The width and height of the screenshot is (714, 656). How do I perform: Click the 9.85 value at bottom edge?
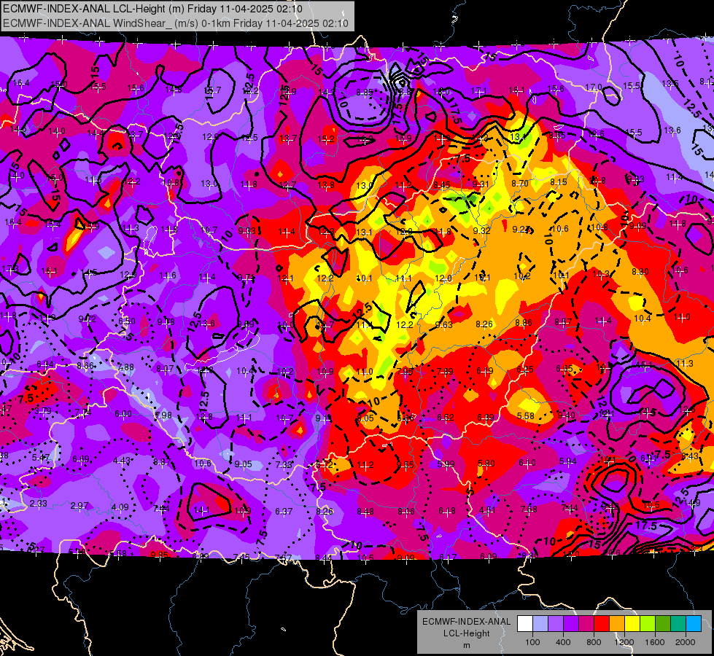[x=160, y=555]
